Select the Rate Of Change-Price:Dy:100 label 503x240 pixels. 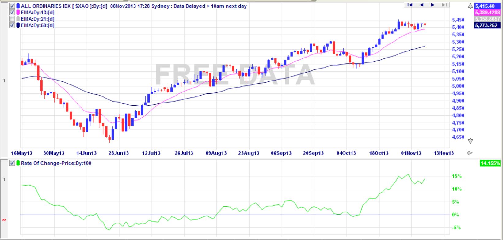[56, 163]
